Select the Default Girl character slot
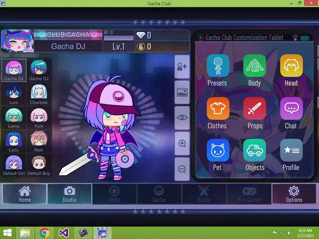Screen dimensions: 319x239 14,165
